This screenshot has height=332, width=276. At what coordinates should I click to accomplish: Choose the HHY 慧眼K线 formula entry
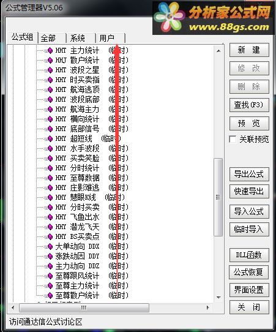point(90,197)
